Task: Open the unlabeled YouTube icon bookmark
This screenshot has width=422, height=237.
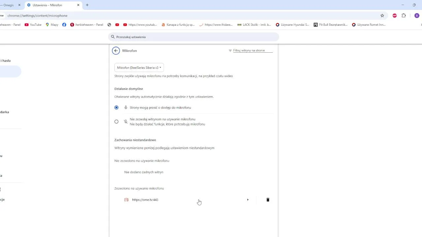Action: (117, 25)
